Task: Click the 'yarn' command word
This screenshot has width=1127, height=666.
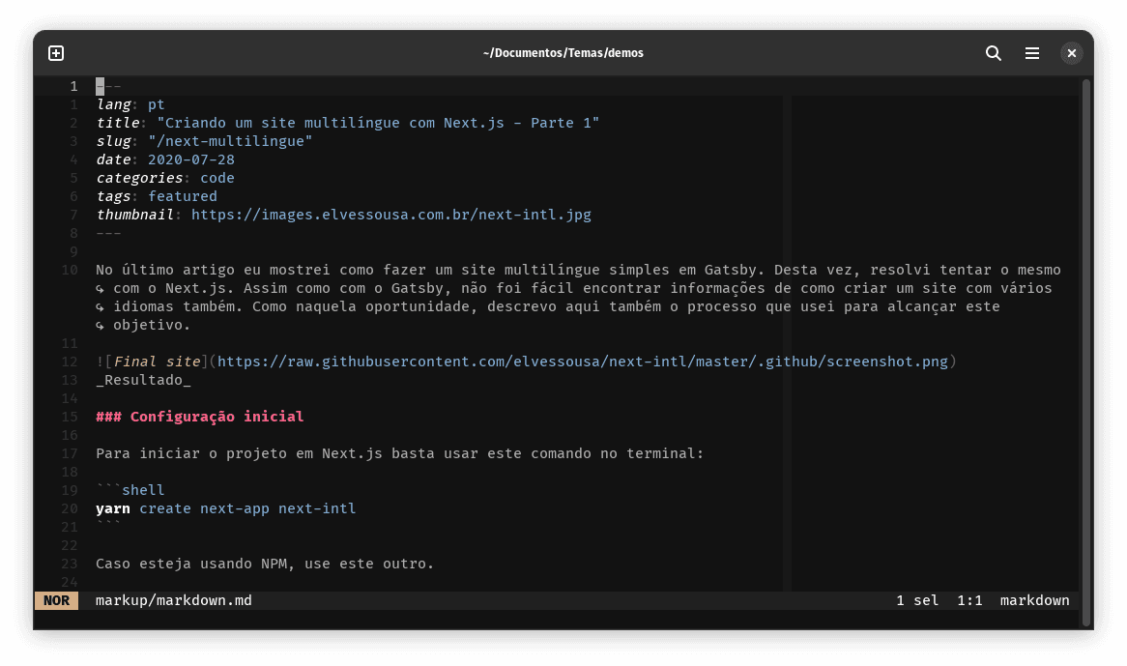Action: [x=113, y=508]
